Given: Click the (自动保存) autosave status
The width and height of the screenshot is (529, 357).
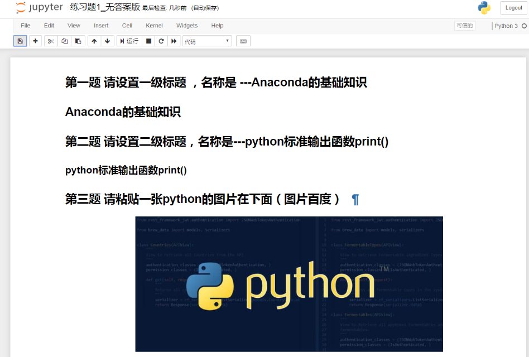Looking at the screenshot, I should click(x=205, y=8).
